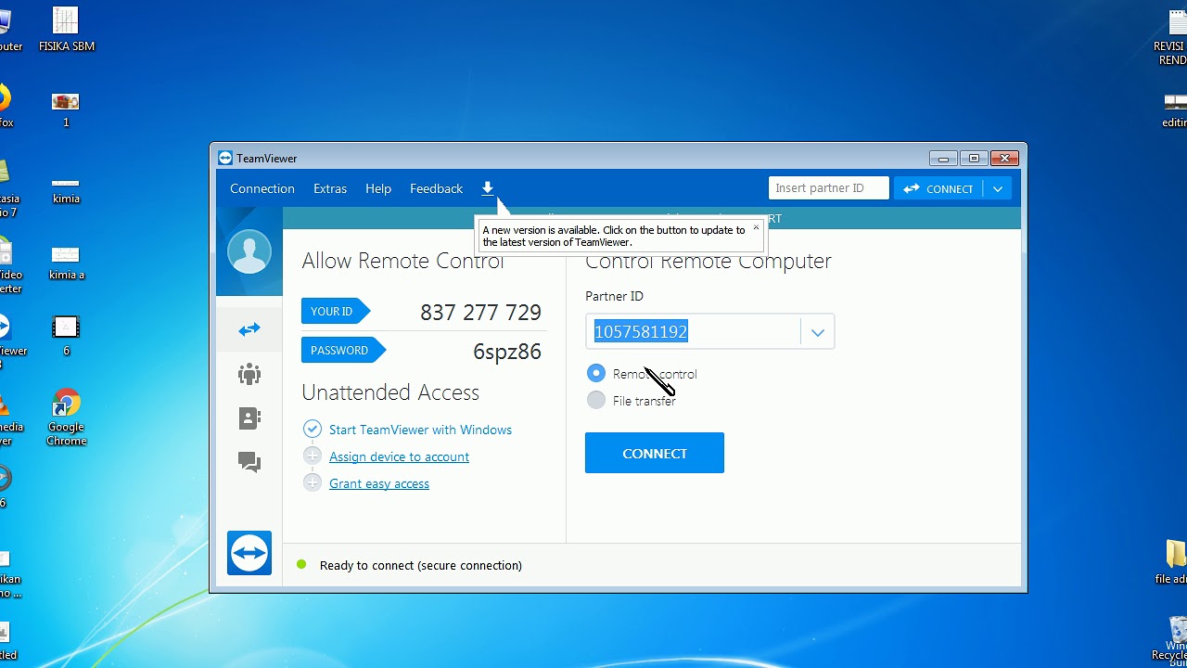Open the Connection menu

262,188
